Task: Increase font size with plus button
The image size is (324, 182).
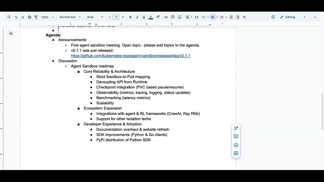Action: [123, 17]
